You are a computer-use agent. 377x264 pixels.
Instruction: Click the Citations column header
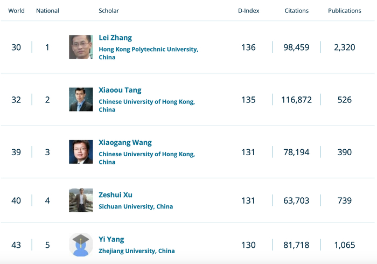point(297,11)
